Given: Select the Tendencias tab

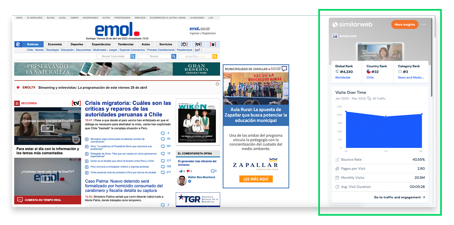Looking at the screenshot, I should tap(126, 44).
